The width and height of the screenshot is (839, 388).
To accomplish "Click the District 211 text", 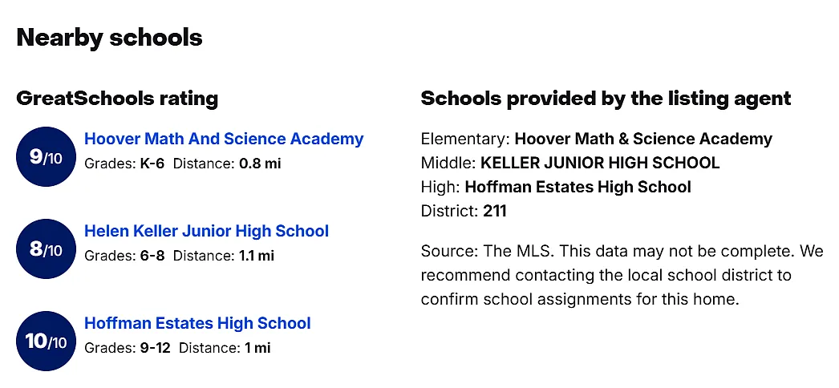I will coord(464,211).
